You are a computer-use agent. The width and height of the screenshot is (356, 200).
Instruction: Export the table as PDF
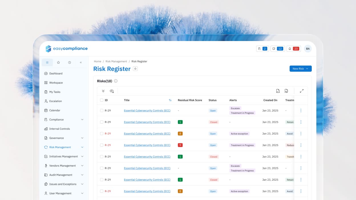pyautogui.click(x=286, y=91)
